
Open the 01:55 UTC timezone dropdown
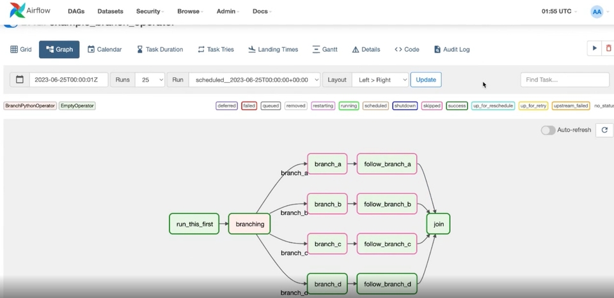559,11
